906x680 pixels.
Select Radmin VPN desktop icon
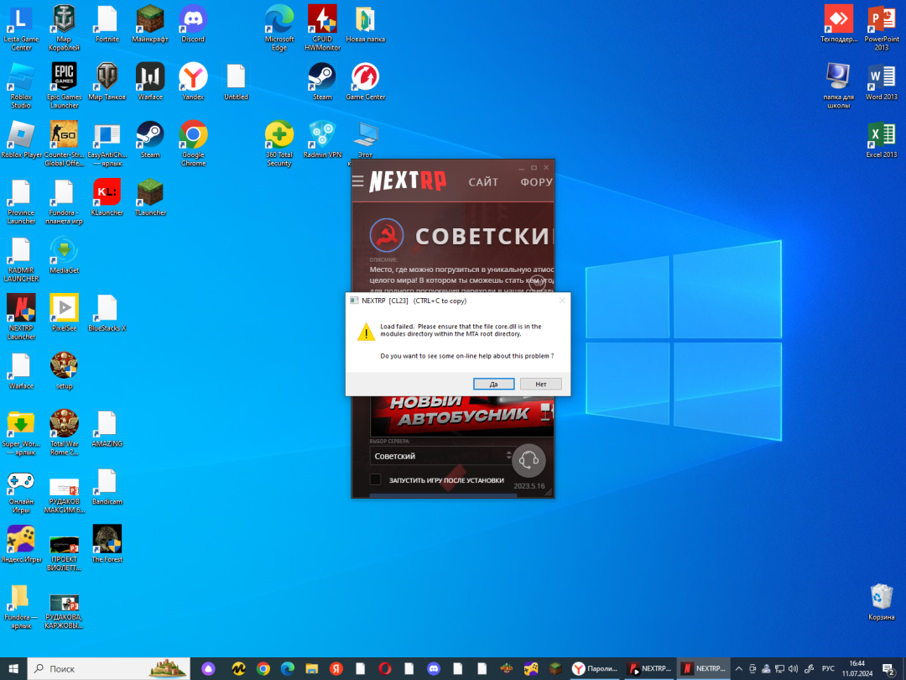pyautogui.click(x=322, y=139)
